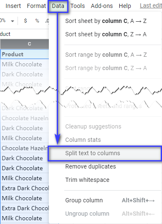Open the Add-ons menu

[102, 6]
